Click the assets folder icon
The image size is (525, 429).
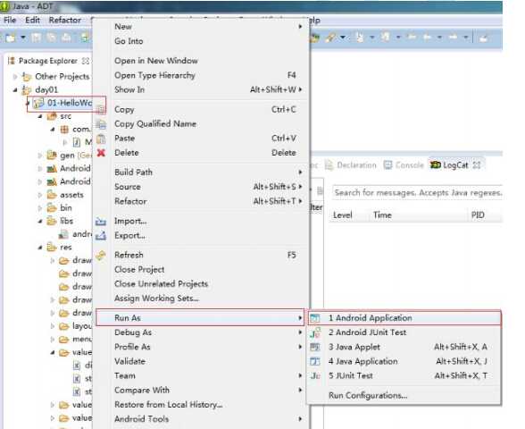(52, 195)
